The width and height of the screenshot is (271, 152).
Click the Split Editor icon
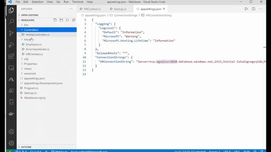(253, 9)
